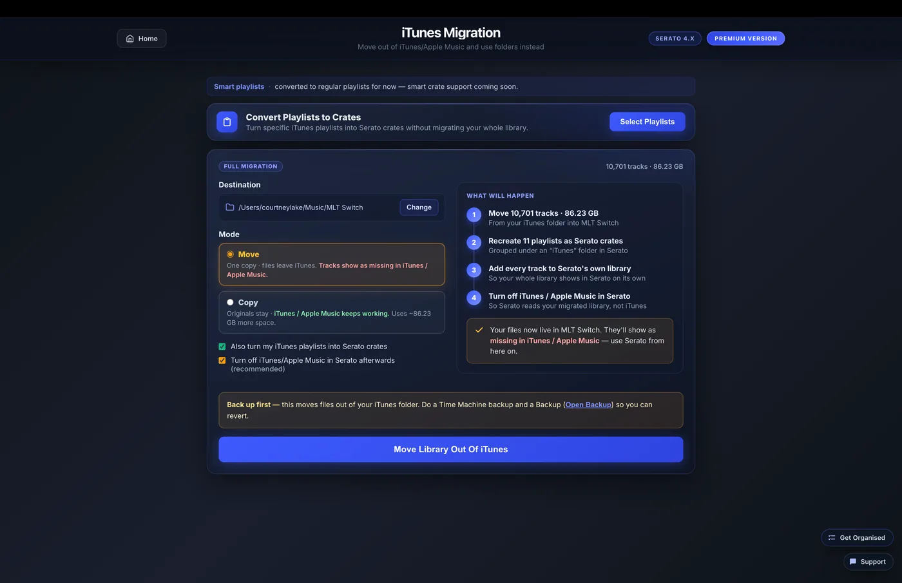
Task: Change the destination folder
Action: click(x=419, y=207)
